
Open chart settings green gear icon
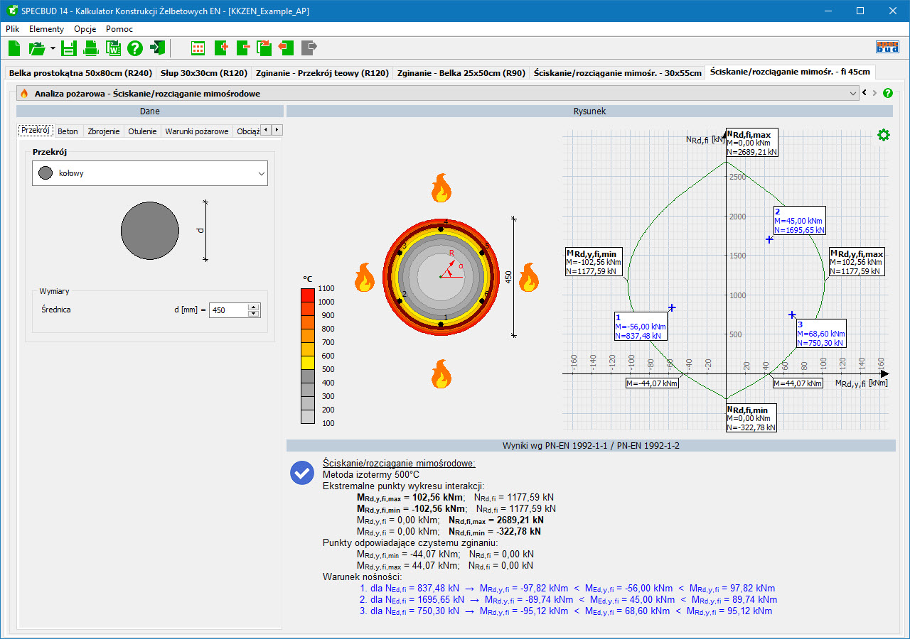click(x=883, y=135)
